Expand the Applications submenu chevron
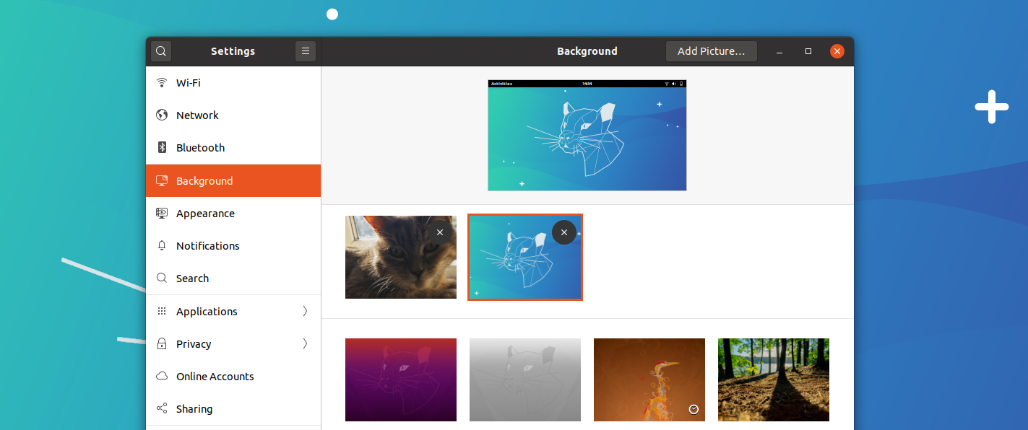The height and width of the screenshot is (430, 1028). 305,311
